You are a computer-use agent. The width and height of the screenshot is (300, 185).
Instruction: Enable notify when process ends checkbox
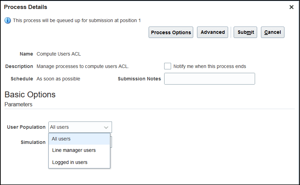(168, 66)
